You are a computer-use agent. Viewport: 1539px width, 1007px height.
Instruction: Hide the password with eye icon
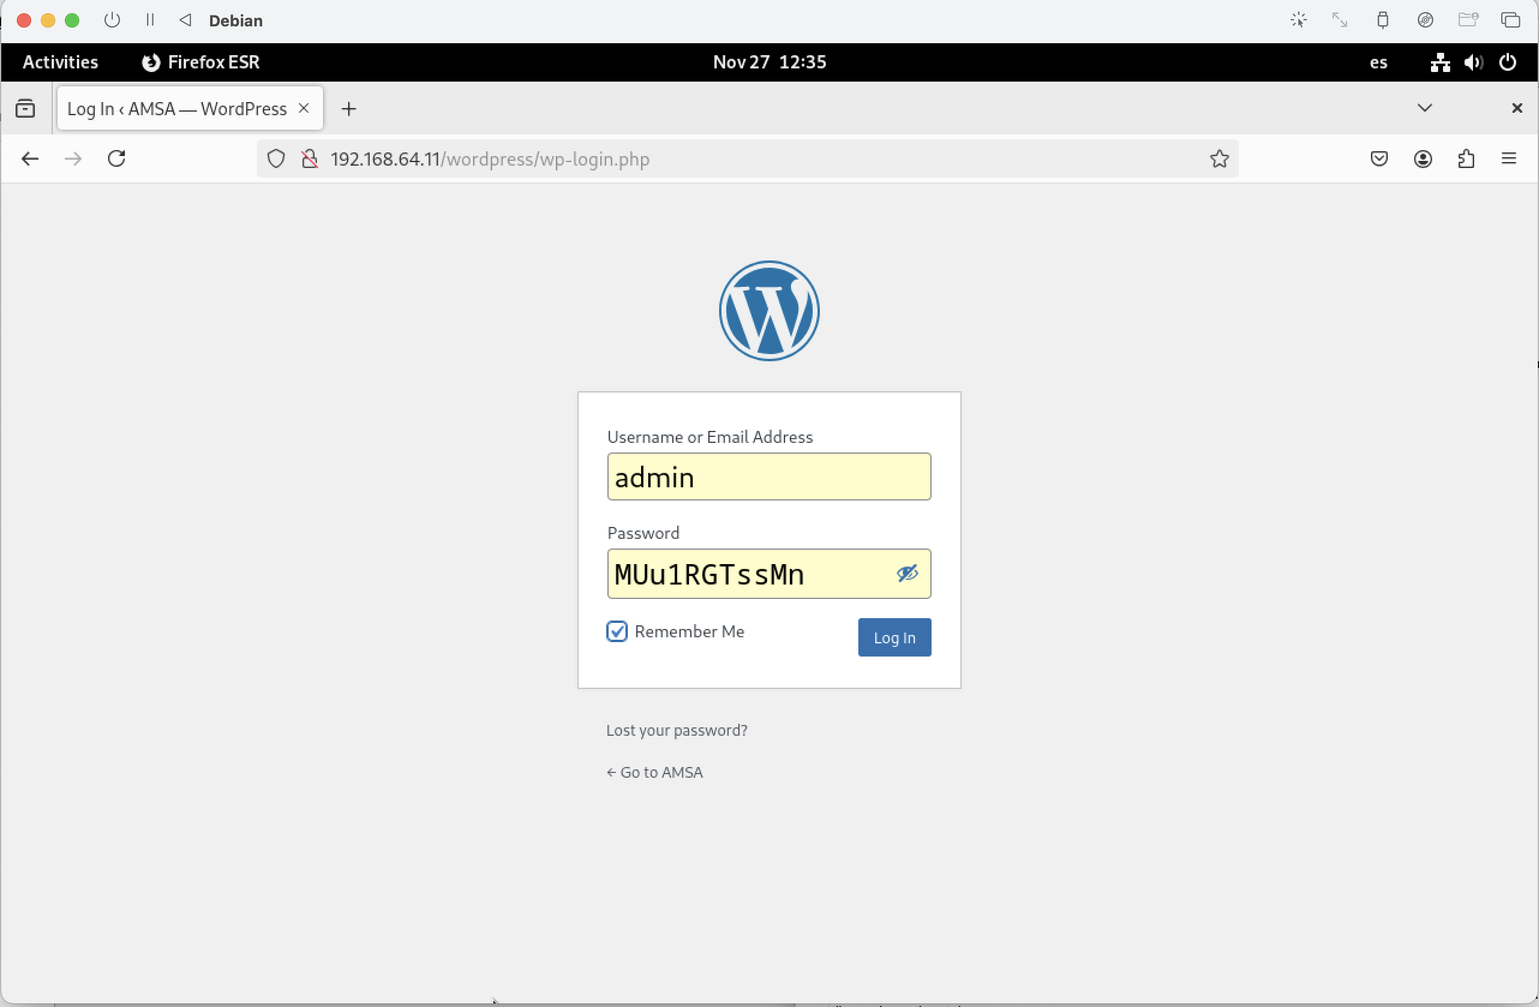click(906, 573)
